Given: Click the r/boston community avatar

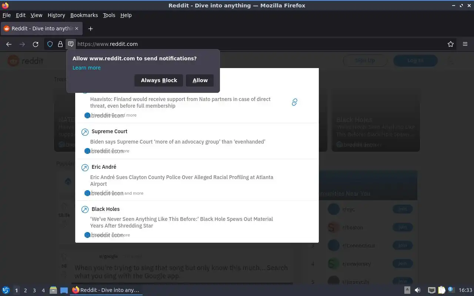Looking at the screenshot, I should click(x=334, y=227).
